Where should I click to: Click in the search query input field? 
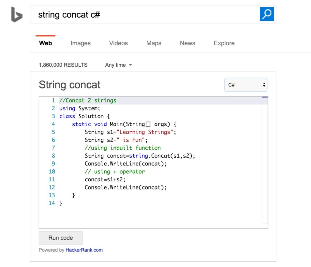(x=145, y=15)
